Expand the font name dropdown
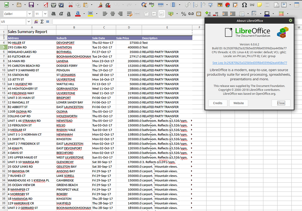The image size is (302, 211). [x=29, y=14]
